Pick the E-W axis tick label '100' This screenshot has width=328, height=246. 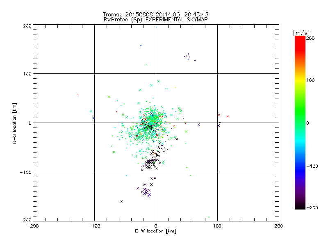click(217, 226)
